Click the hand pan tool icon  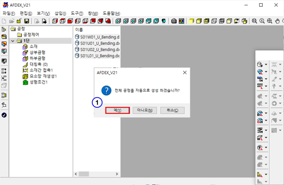coord(278,21)
